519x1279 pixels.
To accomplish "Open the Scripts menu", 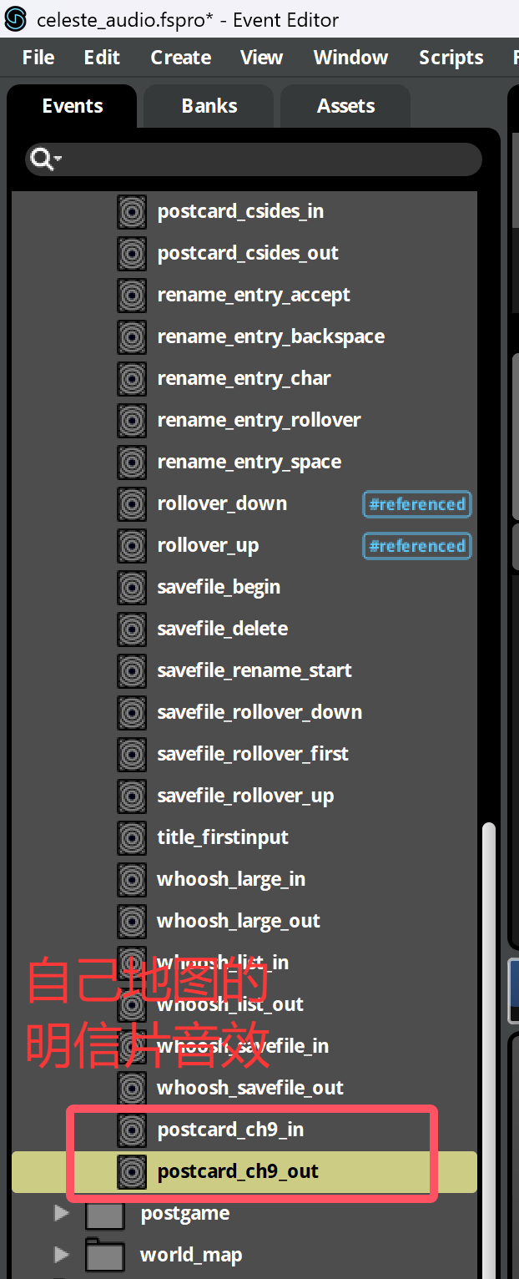I will point(451,58).
